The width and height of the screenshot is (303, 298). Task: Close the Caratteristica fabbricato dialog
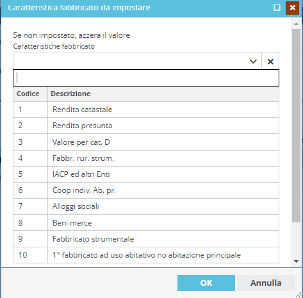[x=292, y=8]
